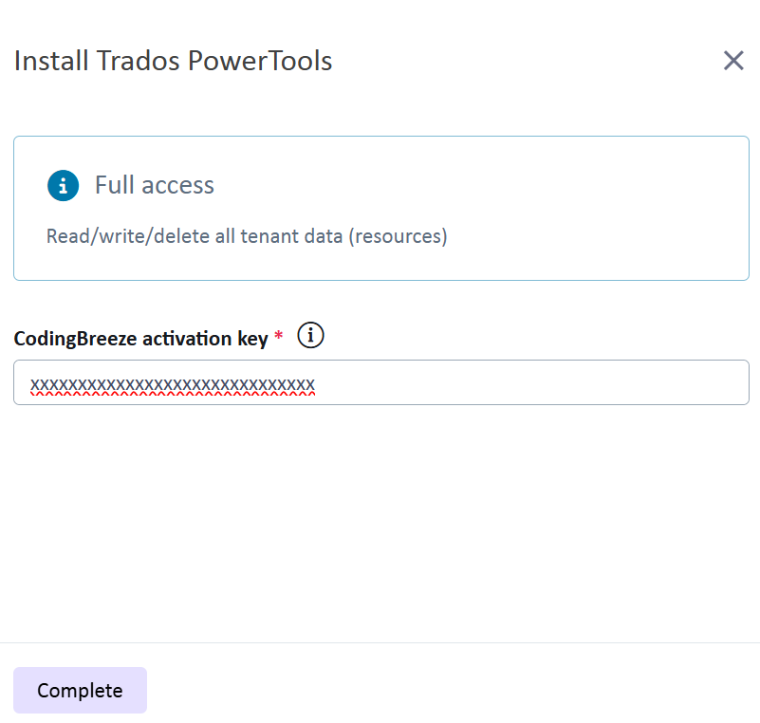Click the "Full access" heading text
Image resolution: width=760 pixels, height=723 pixels.
point(155,185)
